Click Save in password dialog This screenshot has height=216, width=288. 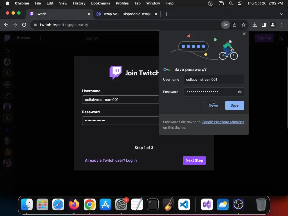click(235, 105)
